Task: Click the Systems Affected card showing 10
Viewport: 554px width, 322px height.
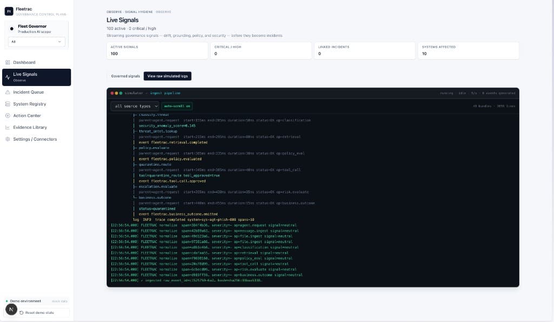Action: pos(469,50)
